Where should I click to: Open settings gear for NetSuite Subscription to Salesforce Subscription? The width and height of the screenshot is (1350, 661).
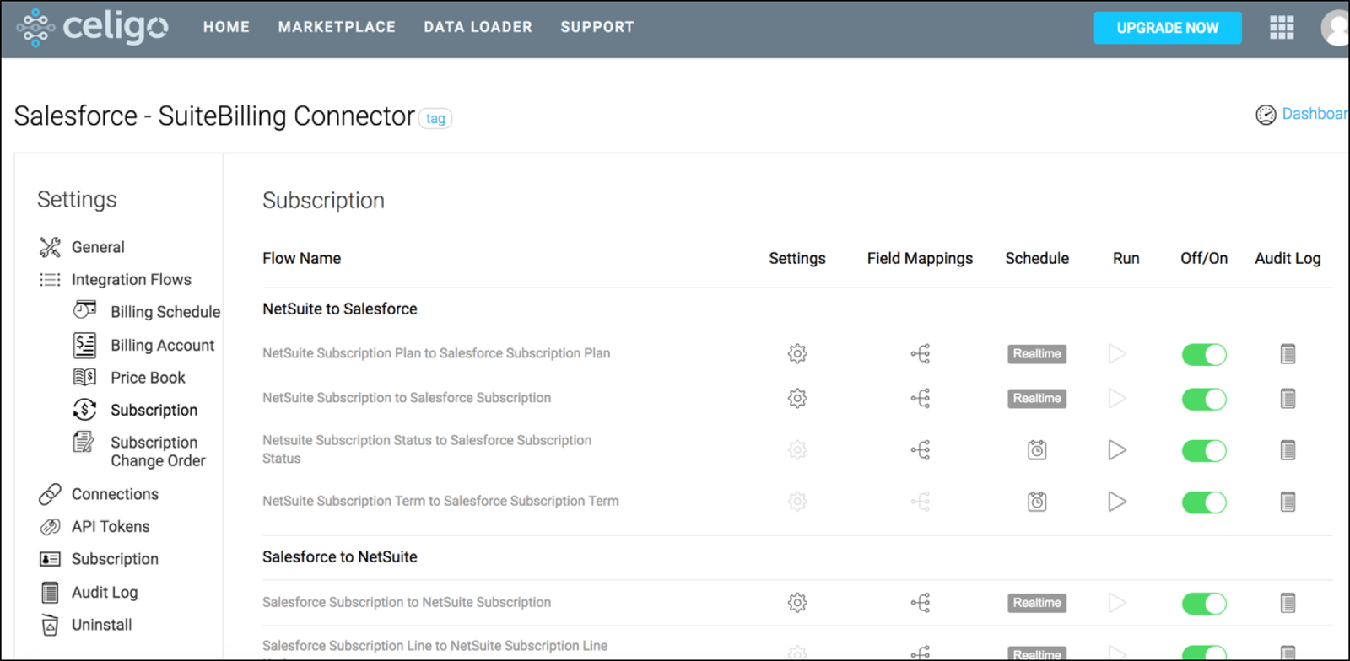coord(797,398)
